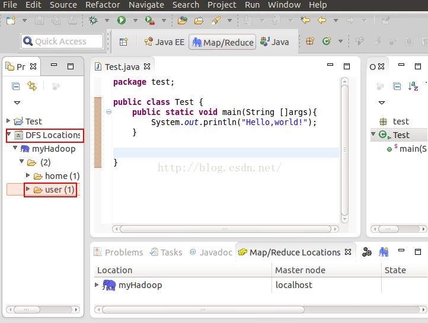Screen dimensions: 428x323
Task: Open the Refactor menu
Action: (x=103, y=5)
